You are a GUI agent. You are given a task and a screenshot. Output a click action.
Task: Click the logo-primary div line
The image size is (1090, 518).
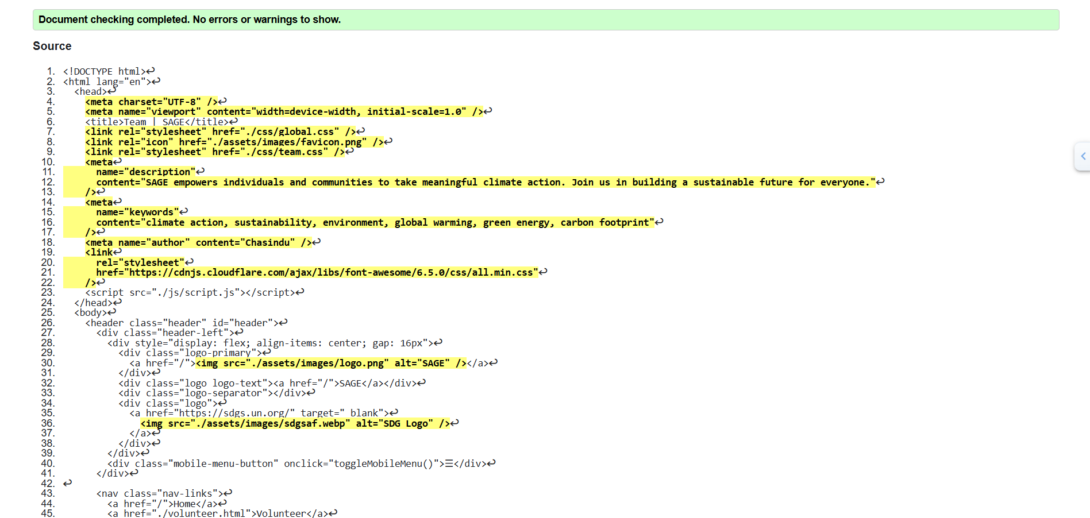tap(194, 353)
